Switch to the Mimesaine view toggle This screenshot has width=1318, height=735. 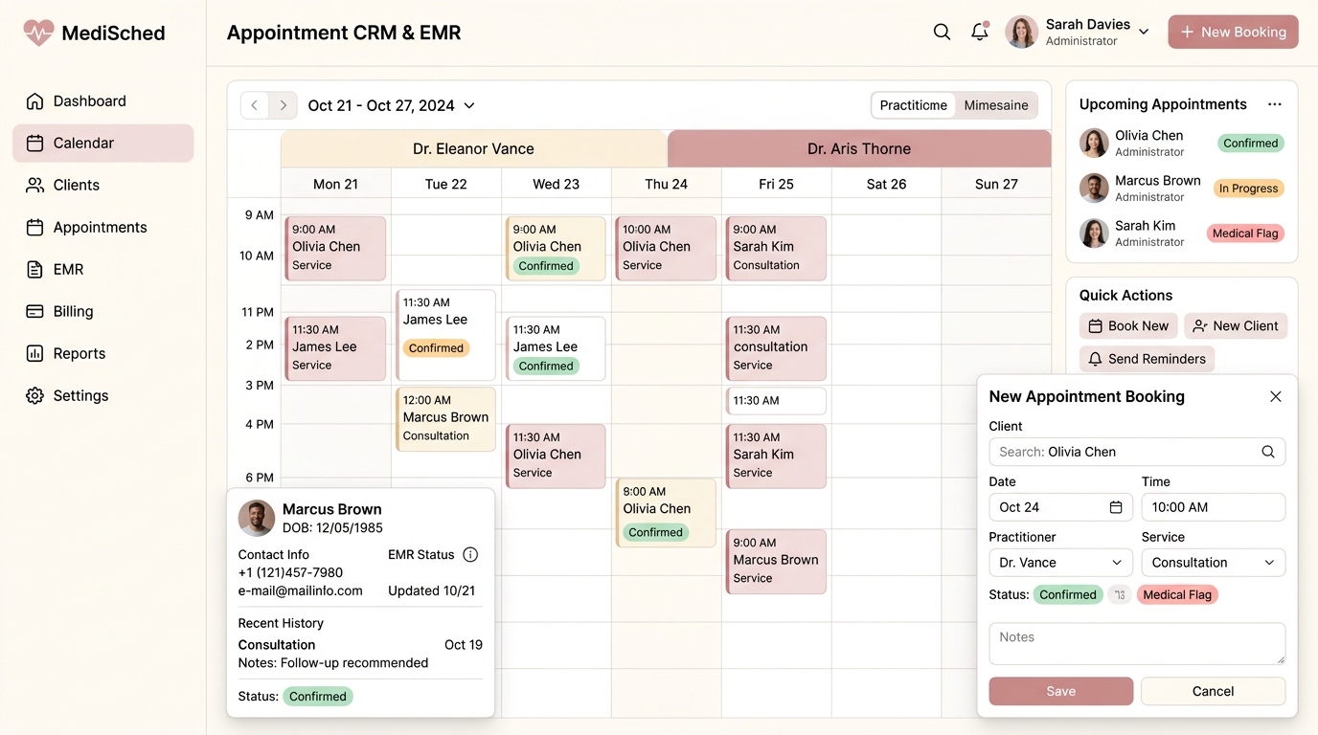click(996, 105)
